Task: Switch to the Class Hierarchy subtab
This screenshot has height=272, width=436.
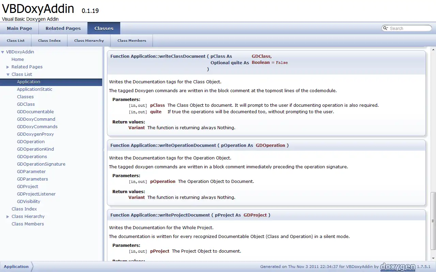Action: [x=89, y=40]
